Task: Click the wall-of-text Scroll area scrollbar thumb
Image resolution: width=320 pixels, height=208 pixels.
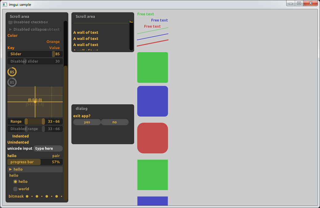Action: 131,21
